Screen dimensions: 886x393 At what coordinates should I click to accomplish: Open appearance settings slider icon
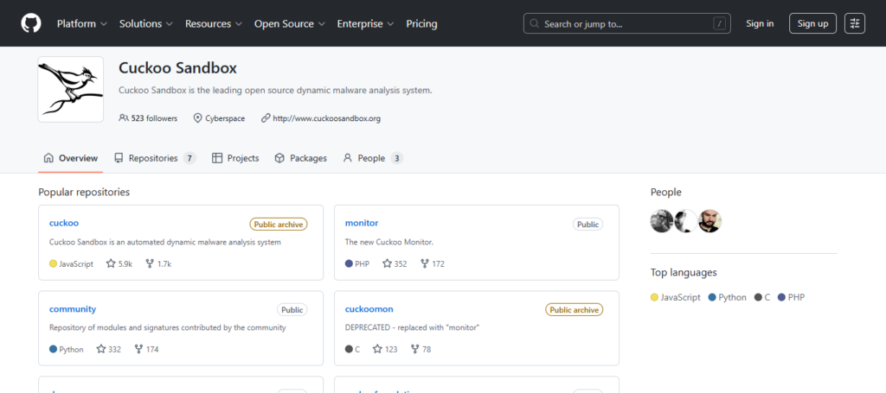854,23
